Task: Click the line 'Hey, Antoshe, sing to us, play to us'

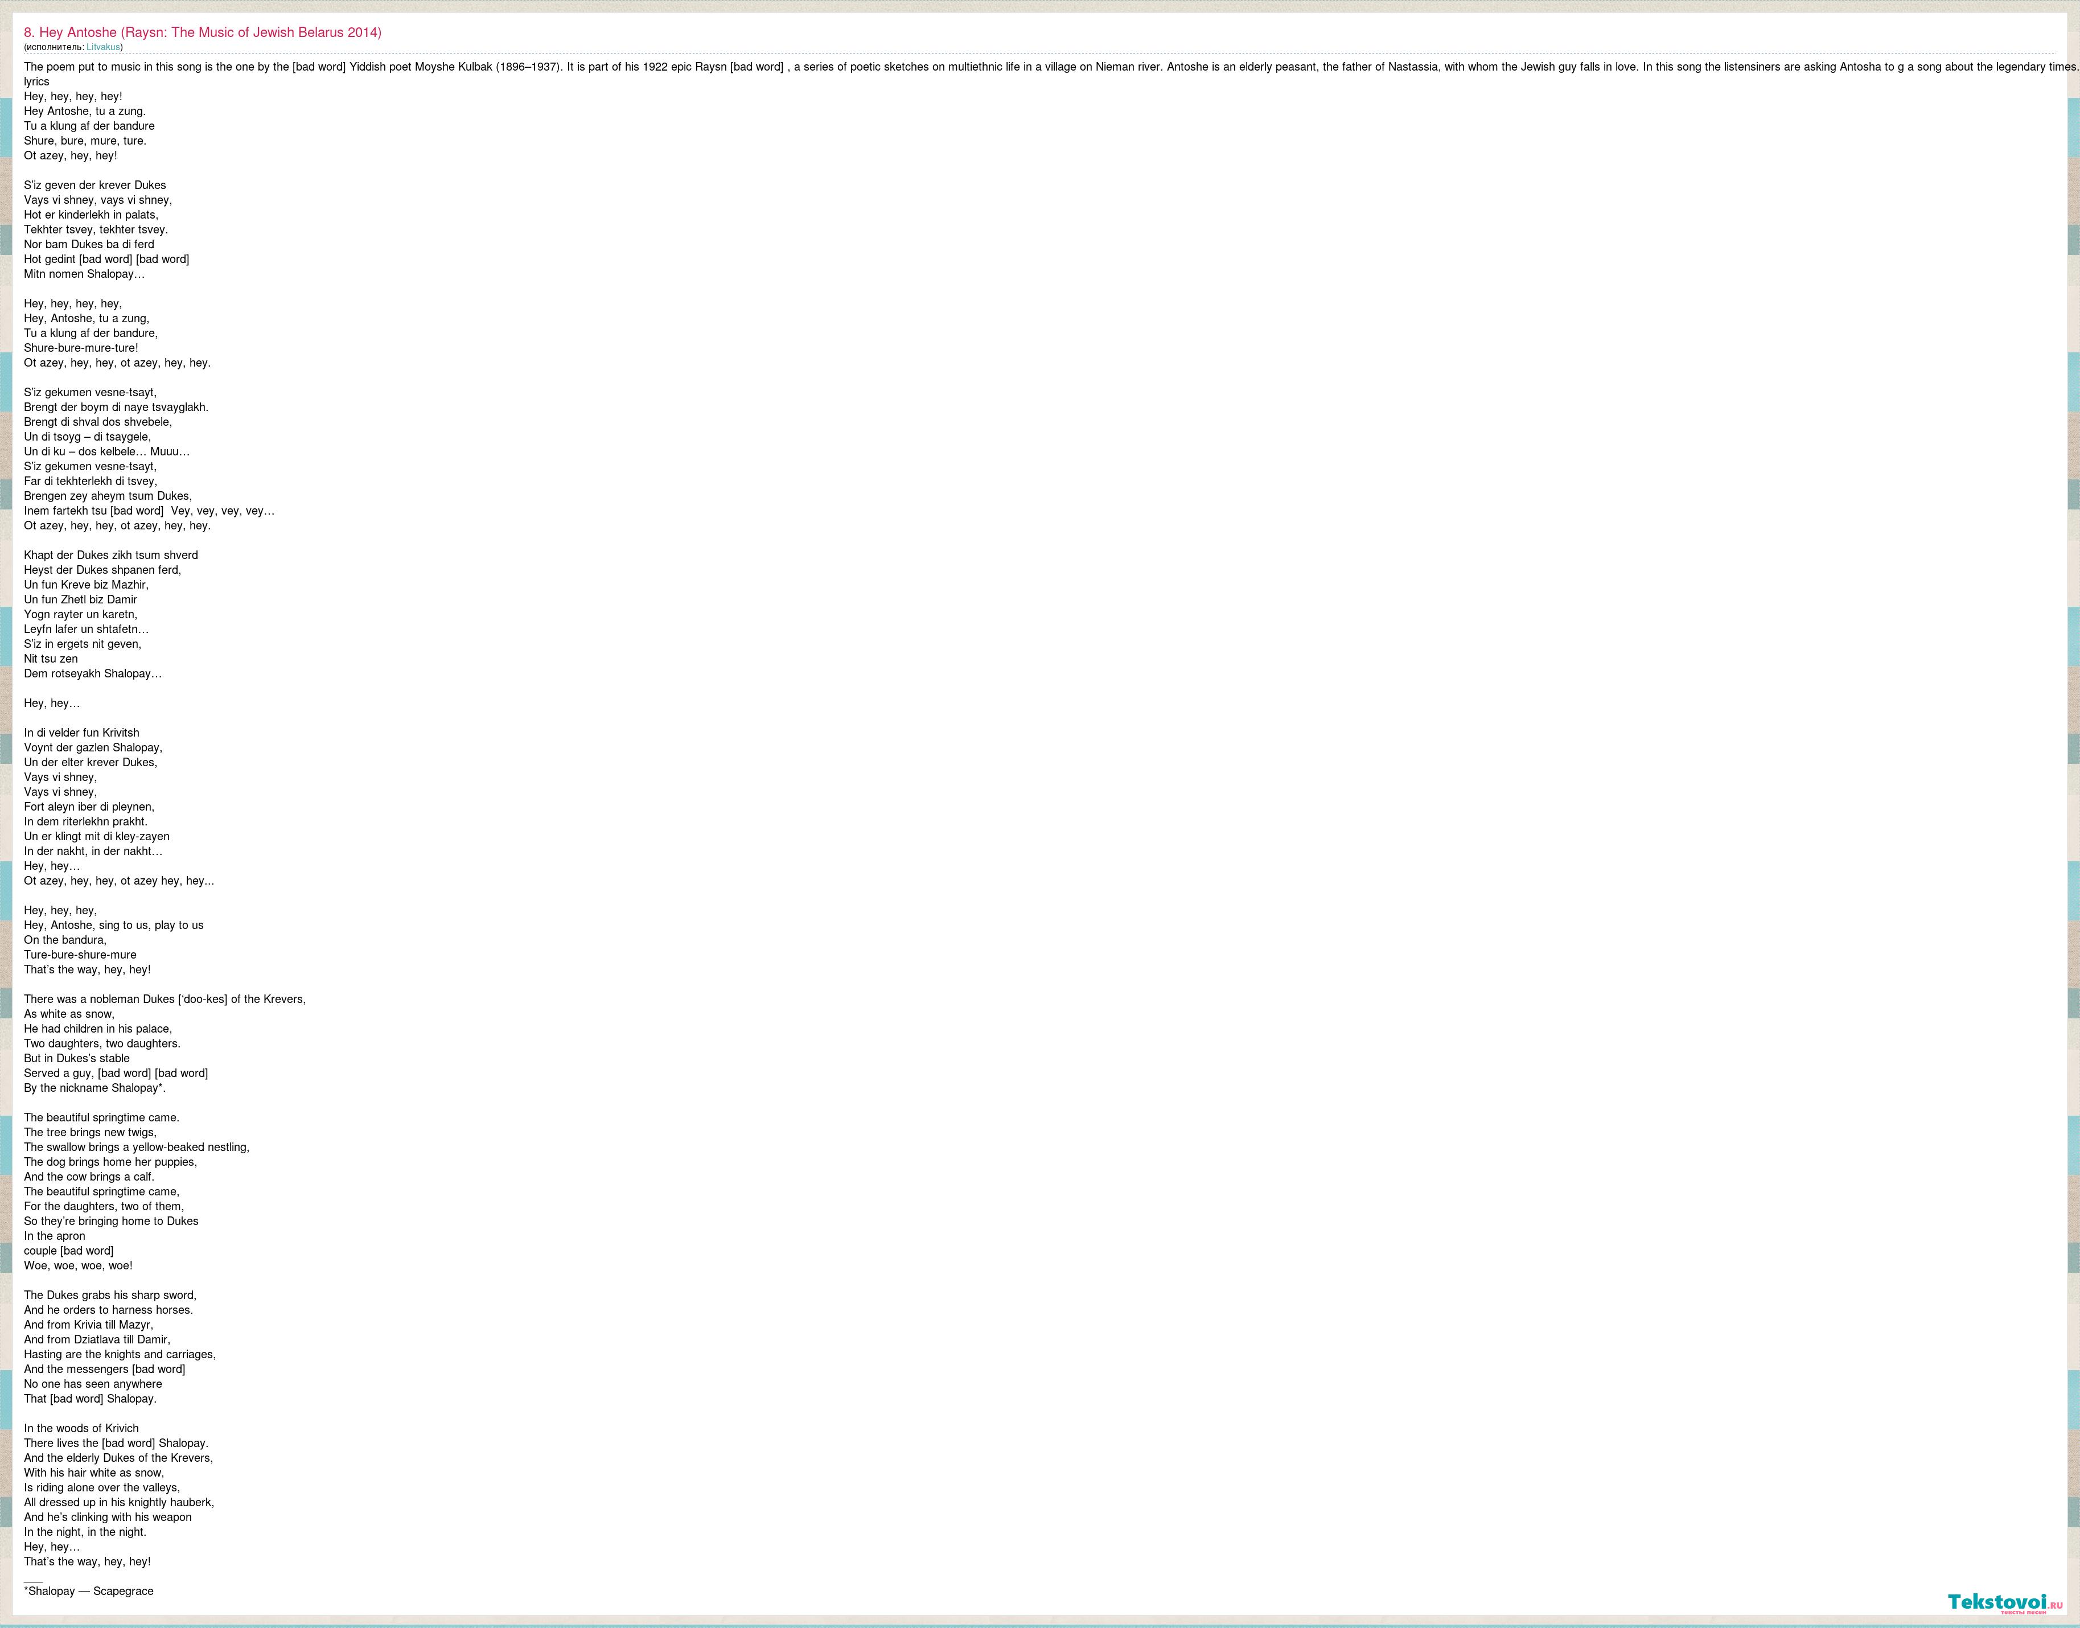Action: [113, 926]
